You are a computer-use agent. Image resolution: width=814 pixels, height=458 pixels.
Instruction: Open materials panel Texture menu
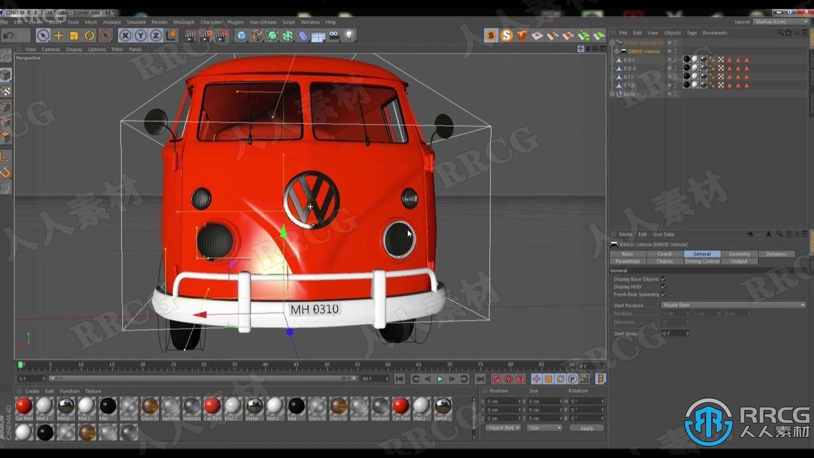click(93, 391)
